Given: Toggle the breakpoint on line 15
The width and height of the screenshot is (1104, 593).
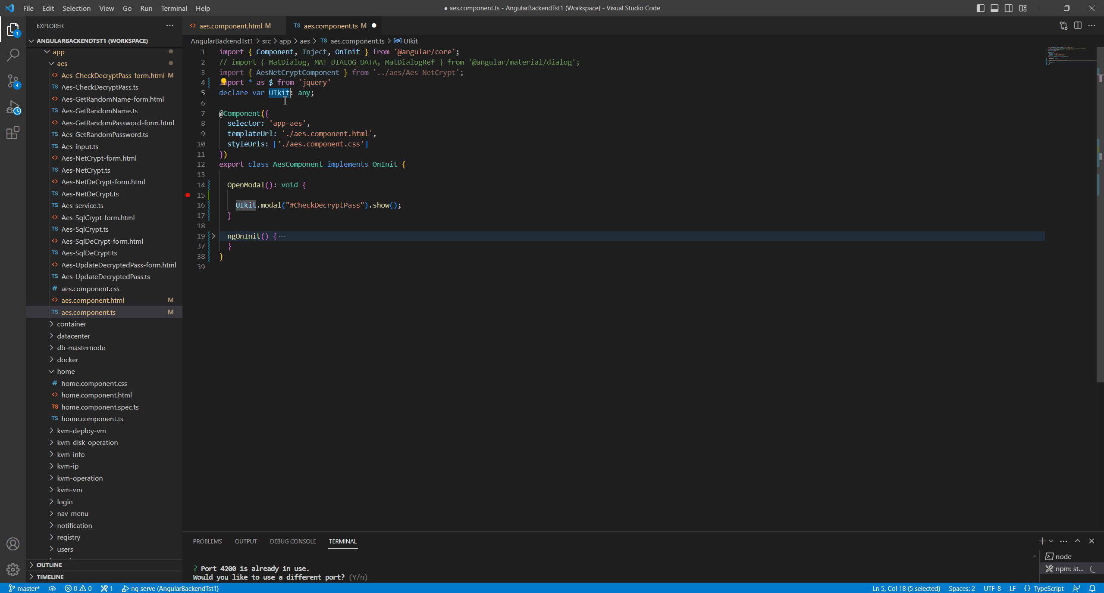Looking at the screenshot, I should (x=188, y=195).
